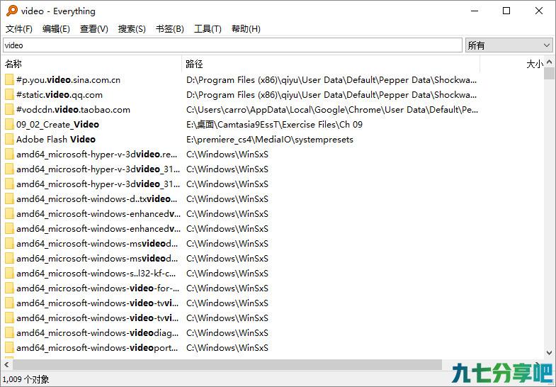Minimize the Everything window

coord(475,11)
